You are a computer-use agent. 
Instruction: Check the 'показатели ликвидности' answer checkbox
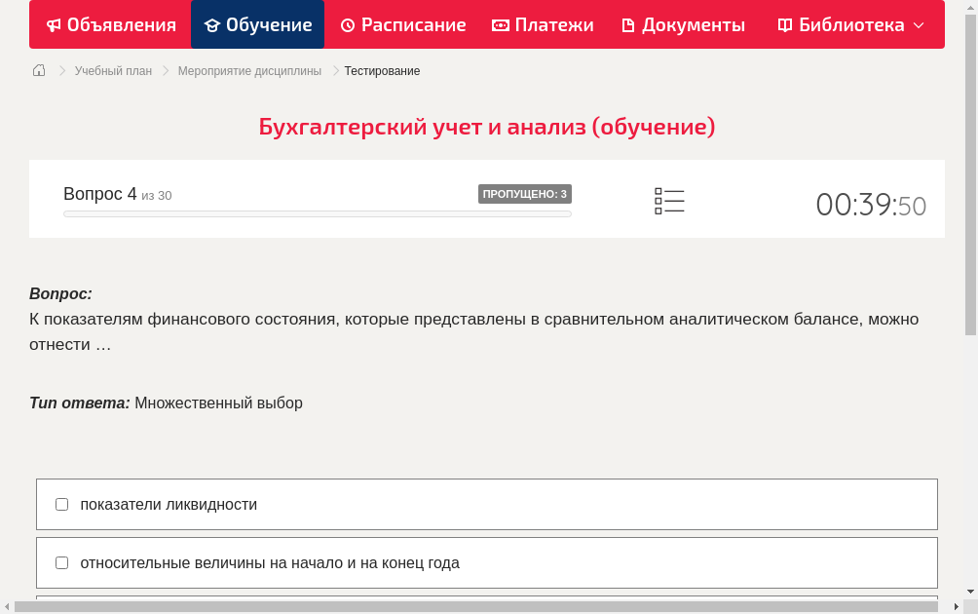(x=61, y=504)
